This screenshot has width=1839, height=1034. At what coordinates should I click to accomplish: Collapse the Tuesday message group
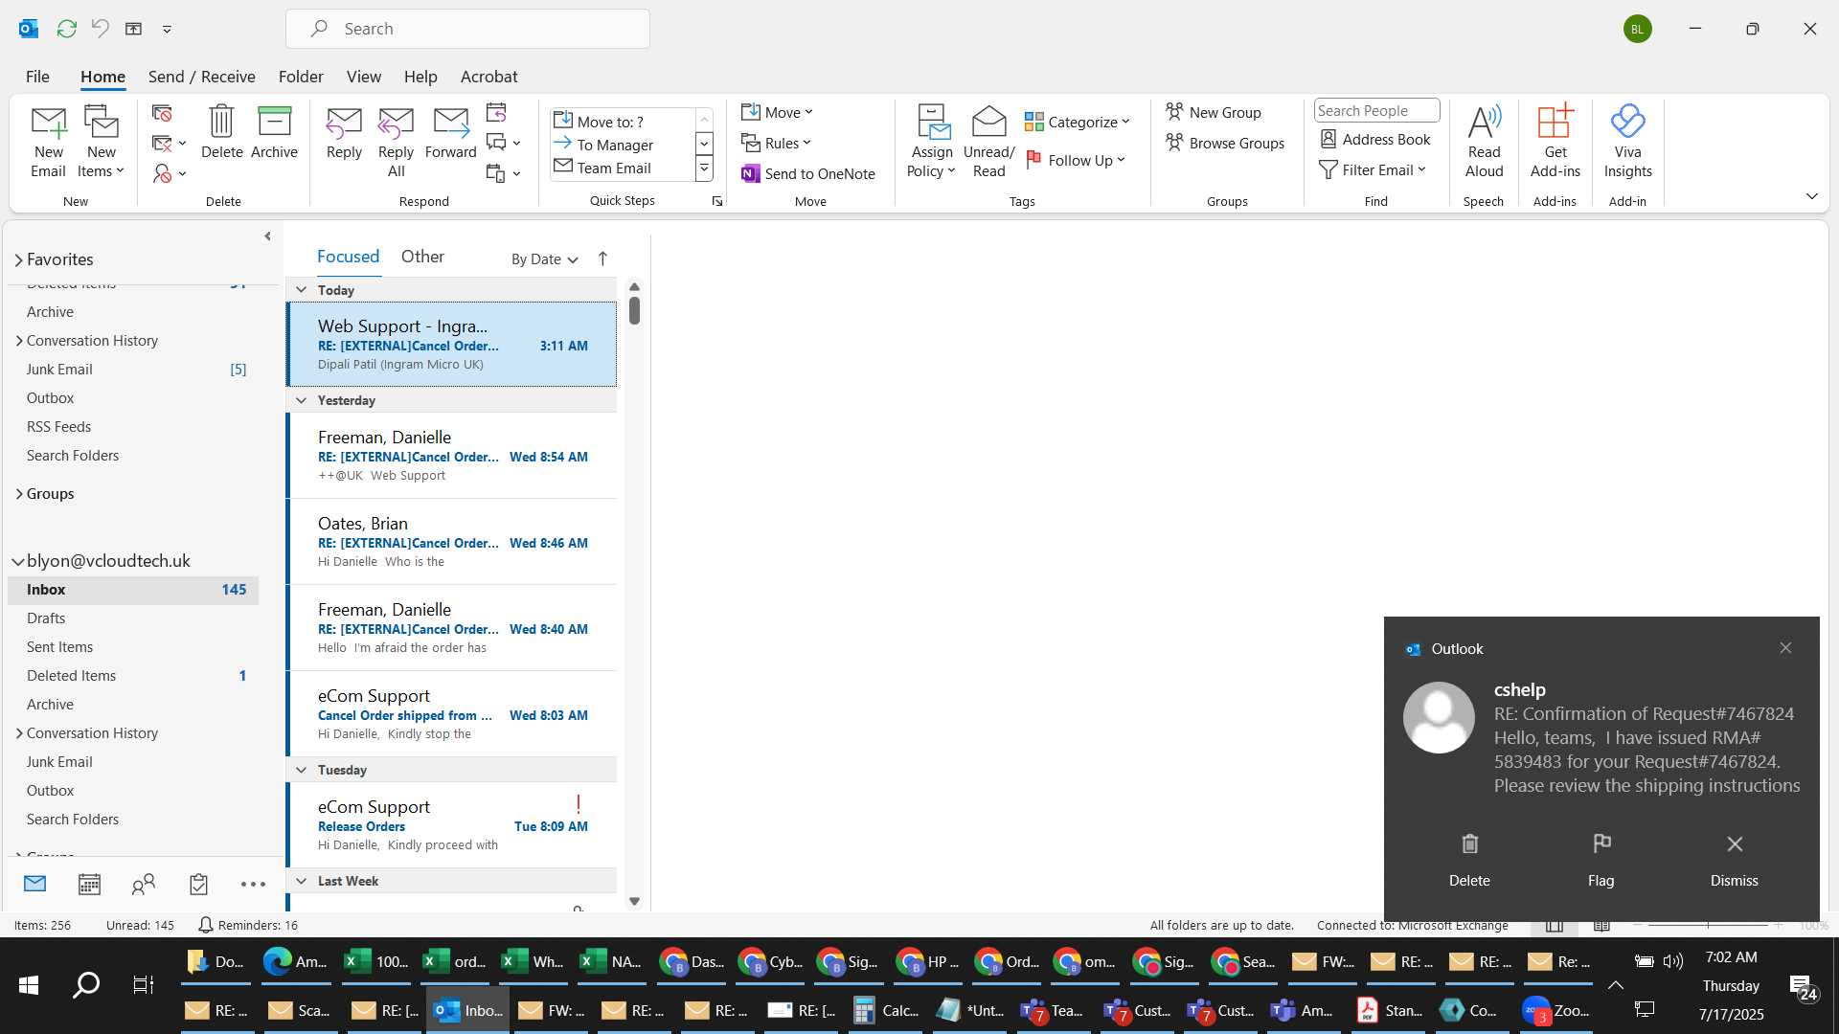click(x=301, y=770)
